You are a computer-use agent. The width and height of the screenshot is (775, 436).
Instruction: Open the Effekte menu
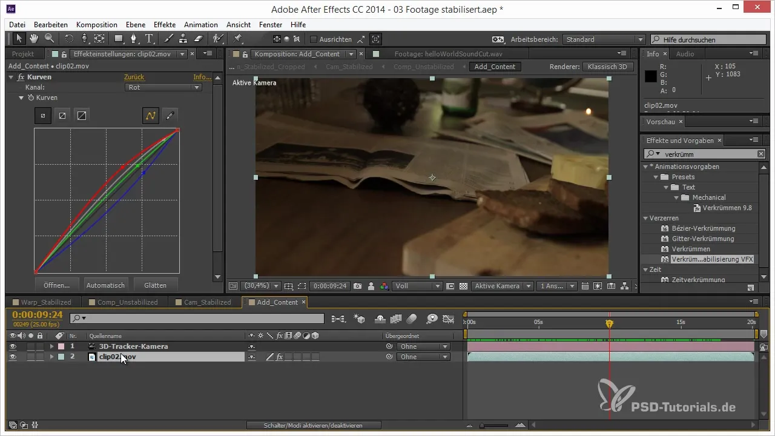[165, 25]
